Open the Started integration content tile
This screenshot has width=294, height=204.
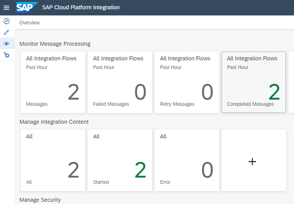(120, 160)
